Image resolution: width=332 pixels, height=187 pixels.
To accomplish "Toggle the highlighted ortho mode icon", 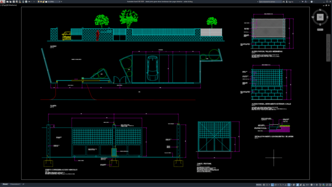I will pos(272,185).
